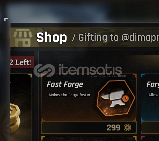The height and width of the screenshot is (141, 159).
Task: Click the white corner bracket marker
Action: tap(6, 19)
